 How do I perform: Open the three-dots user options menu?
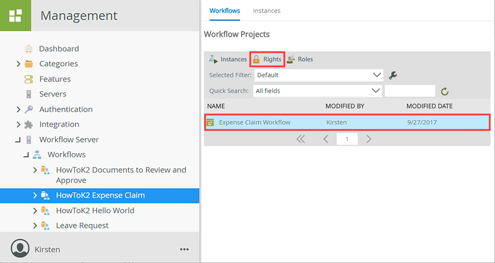point(184,249)
